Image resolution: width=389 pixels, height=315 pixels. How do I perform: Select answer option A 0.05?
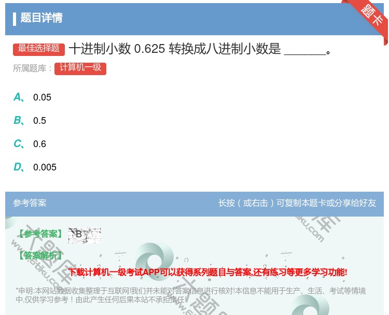click(33, 97)
